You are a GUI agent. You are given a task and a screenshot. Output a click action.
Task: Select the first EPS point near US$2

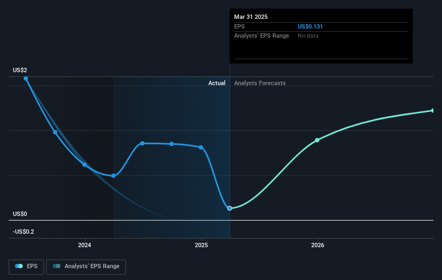click(26, 79)
